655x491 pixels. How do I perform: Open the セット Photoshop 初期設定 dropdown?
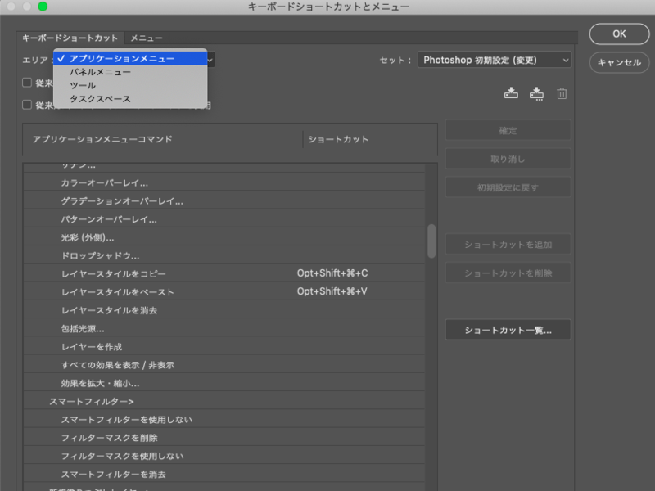[x=494, y=60]
